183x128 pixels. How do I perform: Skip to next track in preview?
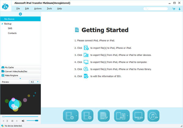(17, 121)
